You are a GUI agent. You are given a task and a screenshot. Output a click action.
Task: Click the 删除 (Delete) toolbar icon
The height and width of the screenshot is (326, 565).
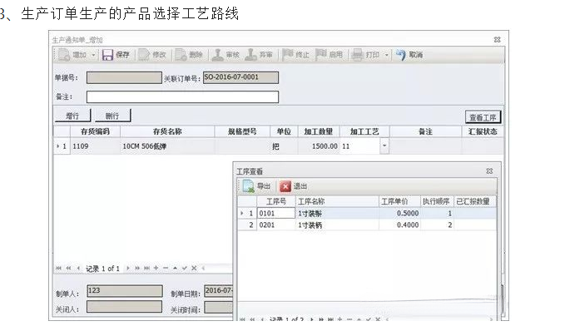pos(181,55)
